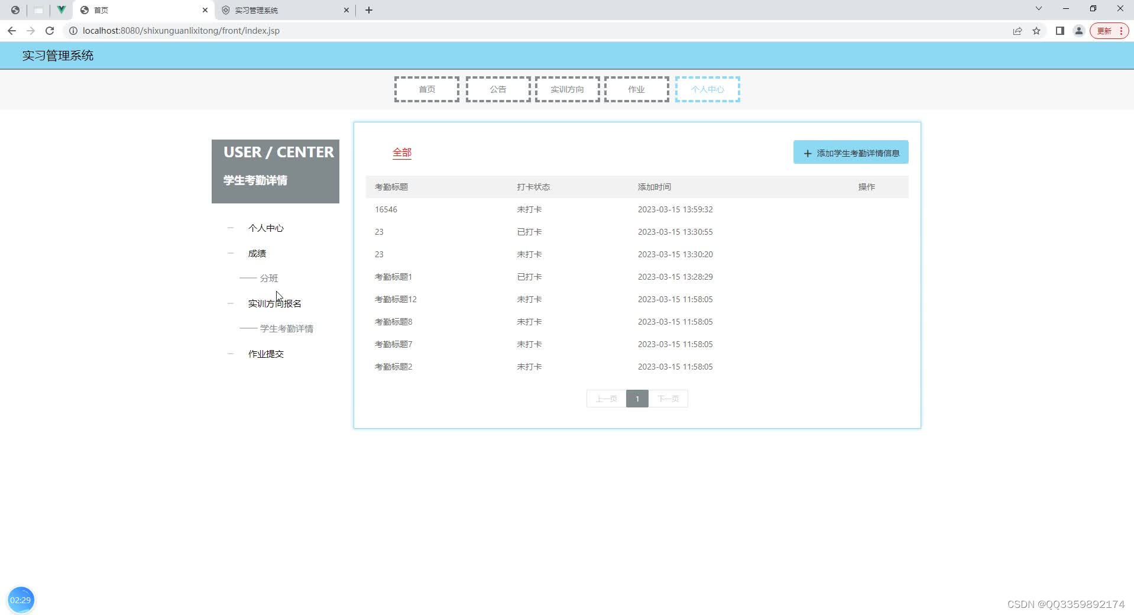Select 实训方向报名 in the left sidebar
Screen dimensions: 1134x615
pos(275,304)
